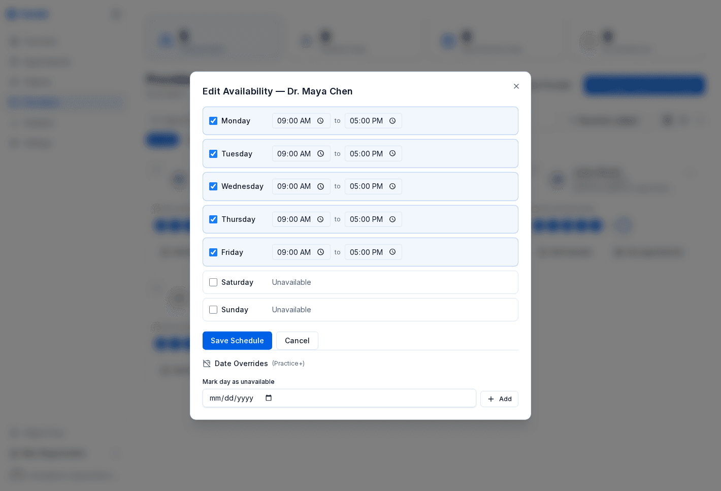The height and width of the screenshot is (491, 721).
Task: Click the Thursday end time field
Action: click(366, 219)
